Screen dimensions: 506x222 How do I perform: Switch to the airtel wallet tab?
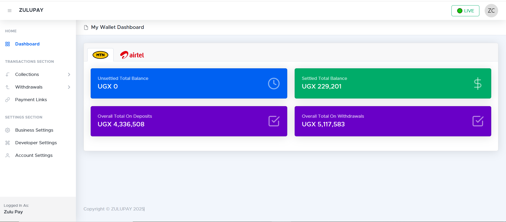[x=132, y=55]
